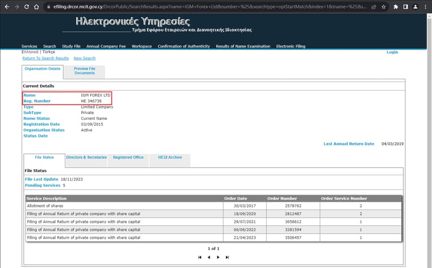Screen dimensions: 432x268
Task: Click the Login link
Action: click(x=392, y=52)
